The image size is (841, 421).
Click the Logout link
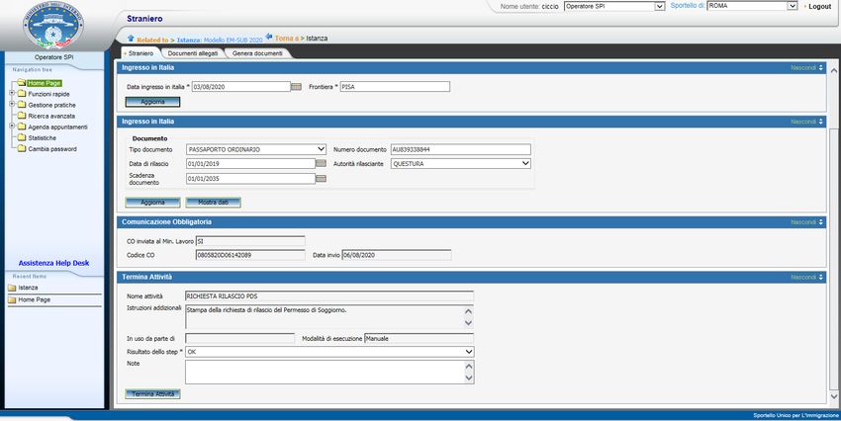coord(819,6)
